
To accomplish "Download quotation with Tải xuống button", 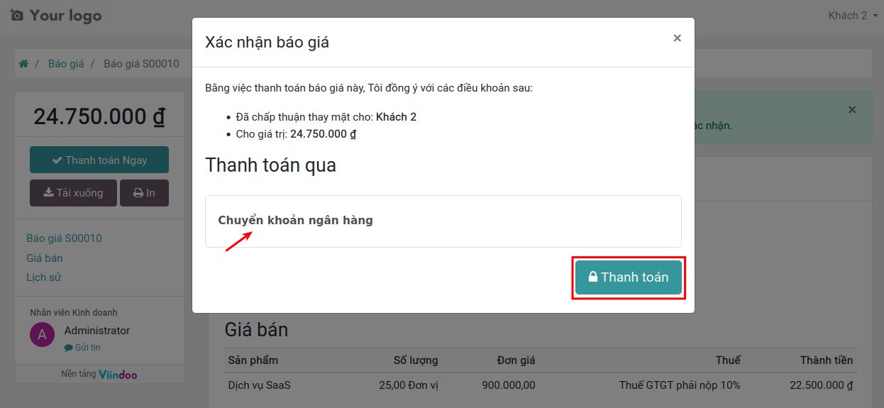I will point(73,193).
